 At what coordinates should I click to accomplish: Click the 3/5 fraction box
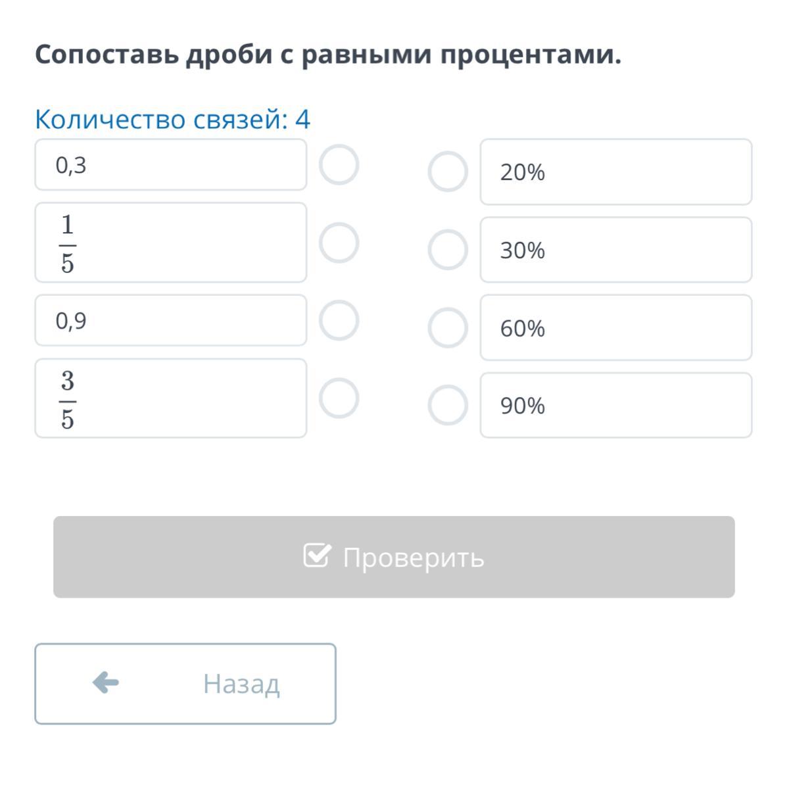pyautogui.click(x=170, y=398)
